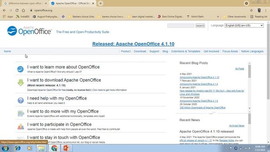
Task: Open 'I want to do more with my OpenOffice'
Action: click(x=63, y=111)
